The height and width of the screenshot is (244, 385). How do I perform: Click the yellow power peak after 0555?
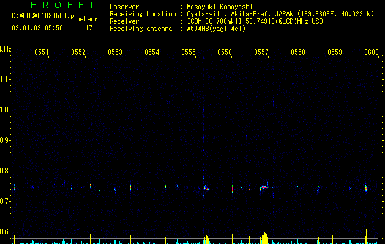[x=207, y=240]
